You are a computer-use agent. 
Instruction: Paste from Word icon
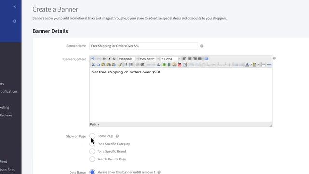point(113,64)
